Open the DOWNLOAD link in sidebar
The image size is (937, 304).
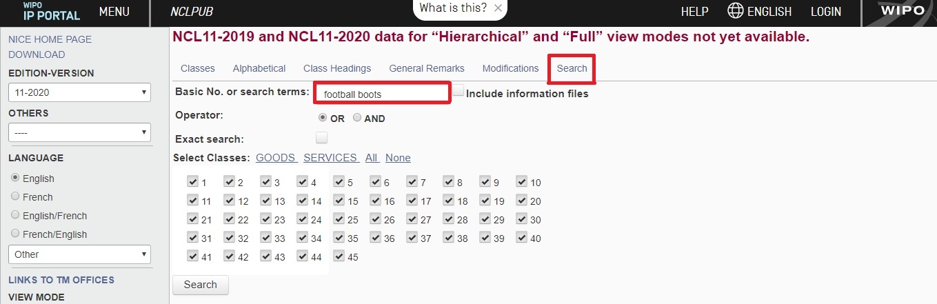click(x=37, y=54)
